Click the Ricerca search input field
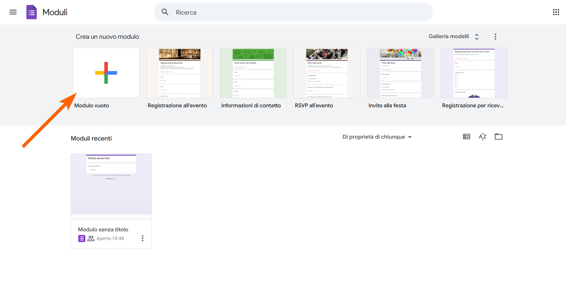Viewport: 566px width, 294px height. pos(279,12)
